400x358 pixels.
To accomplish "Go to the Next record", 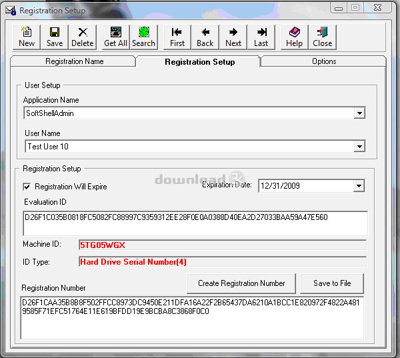I will pyautogui.click(x=233, y=37).
